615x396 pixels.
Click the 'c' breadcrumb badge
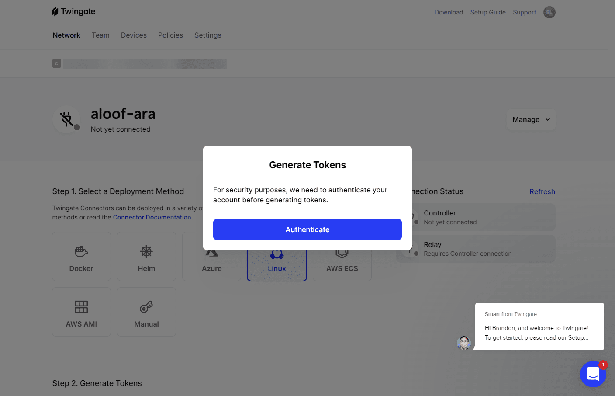(x=57, y=63)
